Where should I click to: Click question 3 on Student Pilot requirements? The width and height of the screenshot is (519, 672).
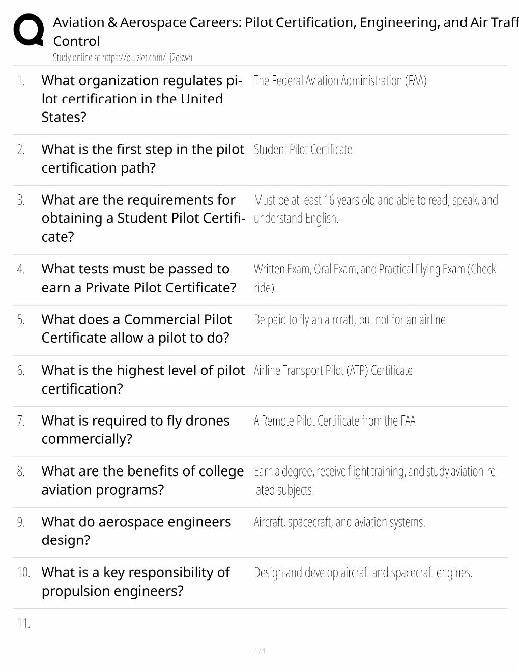(x=143, y=218)
